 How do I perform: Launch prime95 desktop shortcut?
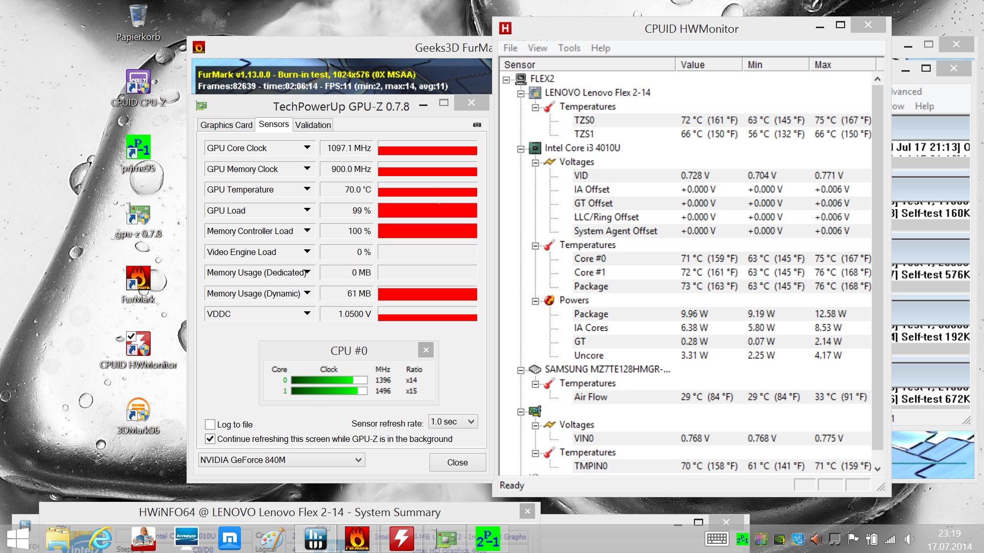[x=138, y=154]
